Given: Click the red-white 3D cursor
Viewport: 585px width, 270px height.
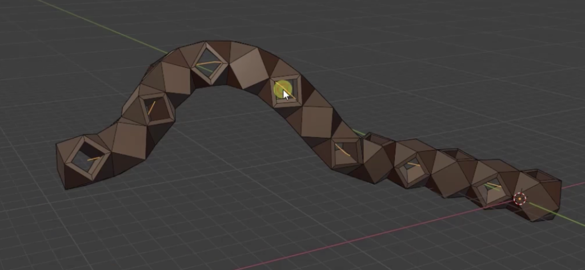Looking at the screenshot, I should [x=520, y=199].
